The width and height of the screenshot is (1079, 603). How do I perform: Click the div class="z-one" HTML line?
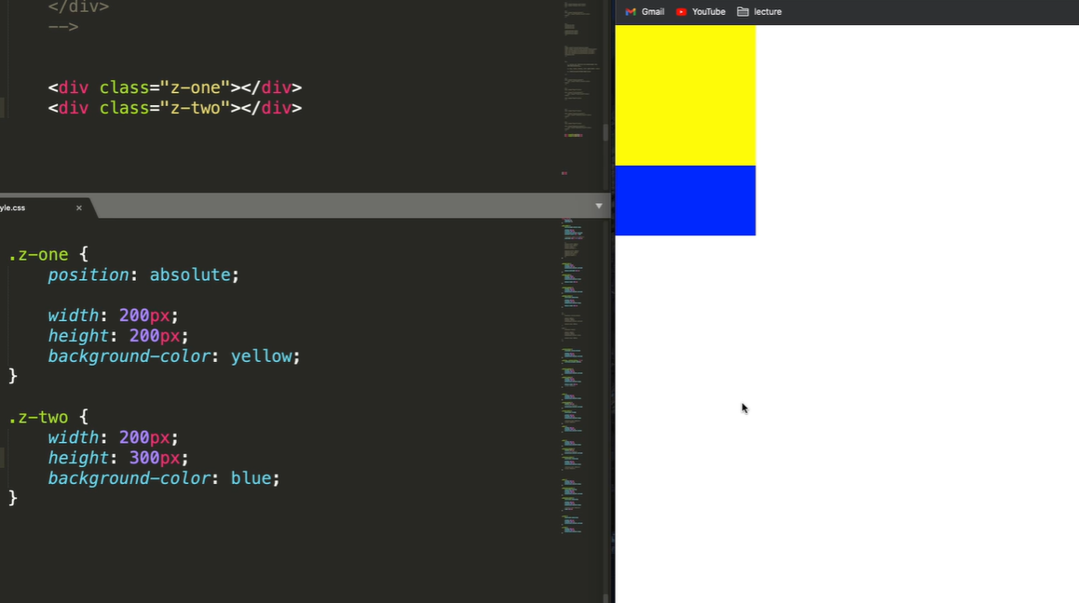pos(175,87)
